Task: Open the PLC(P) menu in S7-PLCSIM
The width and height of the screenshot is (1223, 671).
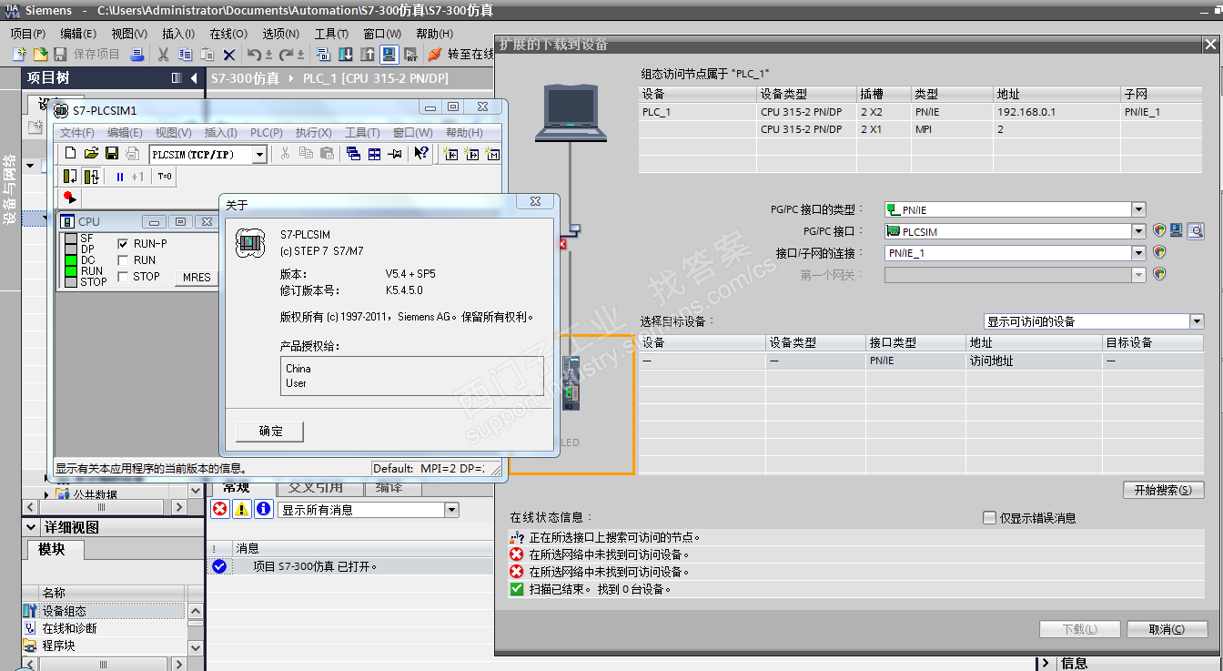Action: point(267,133)
